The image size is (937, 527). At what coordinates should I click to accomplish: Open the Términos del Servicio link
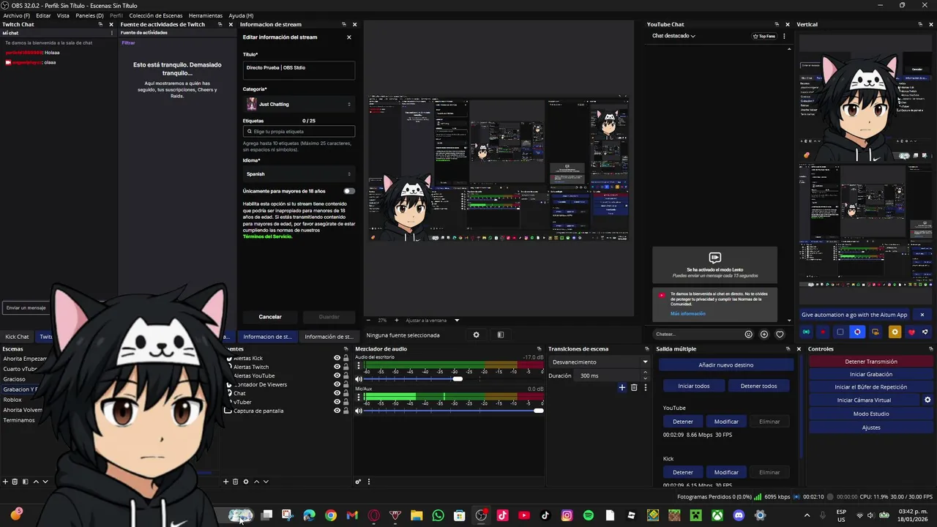click(x=267, y=236)
